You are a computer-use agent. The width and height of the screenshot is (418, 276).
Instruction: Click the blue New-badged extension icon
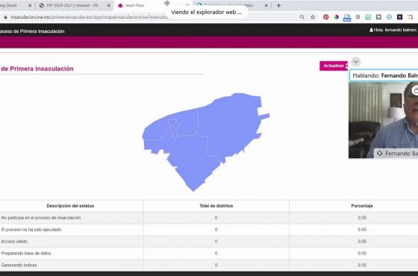pos(347,17)
